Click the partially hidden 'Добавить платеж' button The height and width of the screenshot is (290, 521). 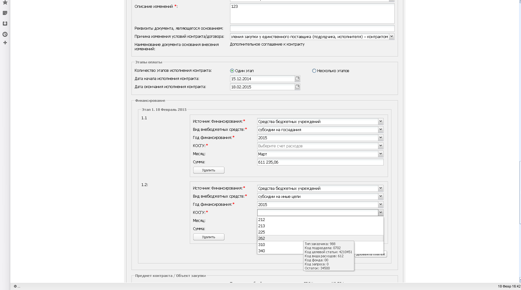click(371, 255)
